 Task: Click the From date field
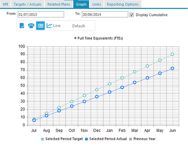click(x=41, y=14)
